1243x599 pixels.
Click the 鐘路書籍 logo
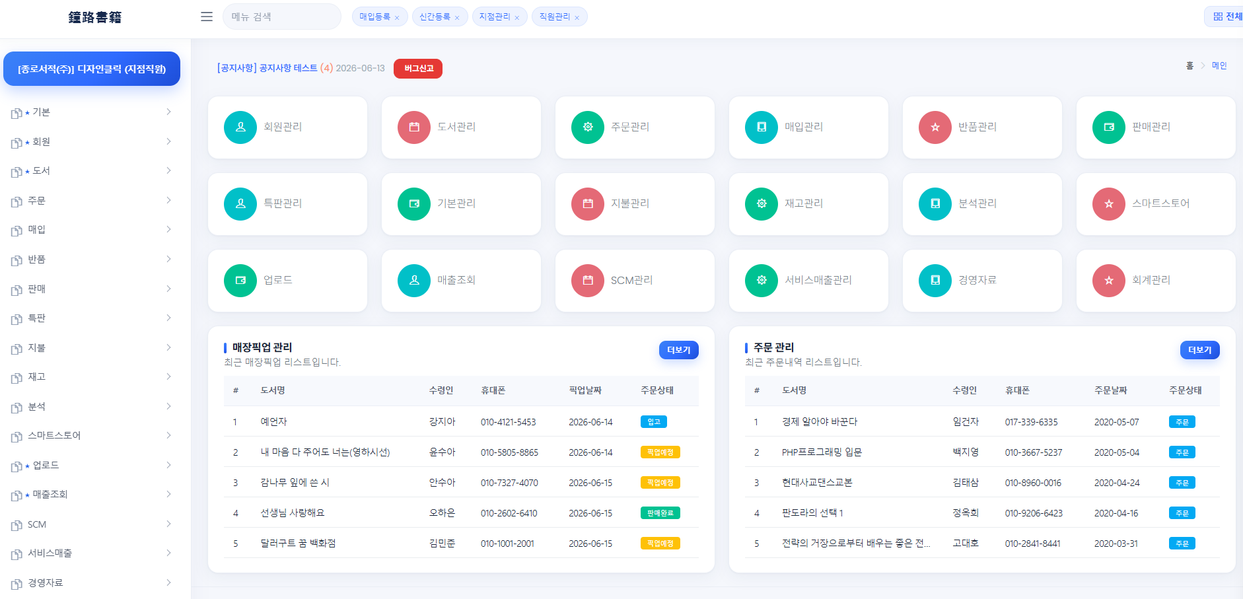[95, 17]
